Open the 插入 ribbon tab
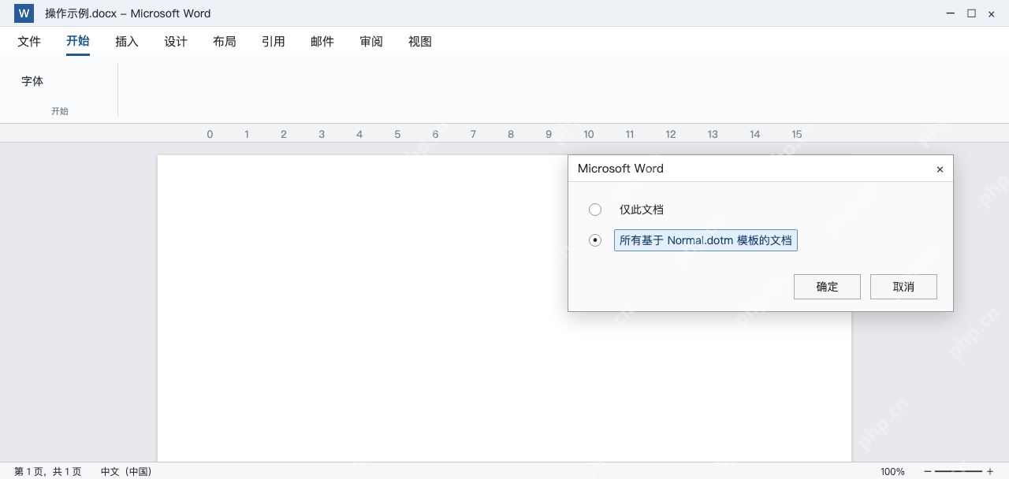 (x=127, y=42)
